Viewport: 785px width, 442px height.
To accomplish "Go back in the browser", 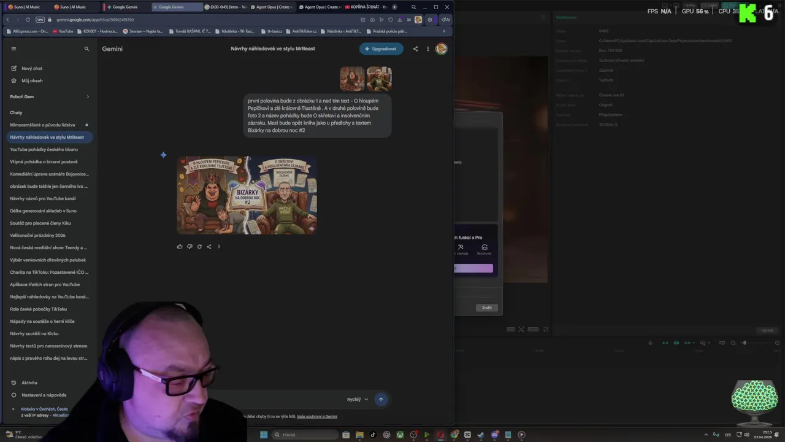I will click(7, 20).
